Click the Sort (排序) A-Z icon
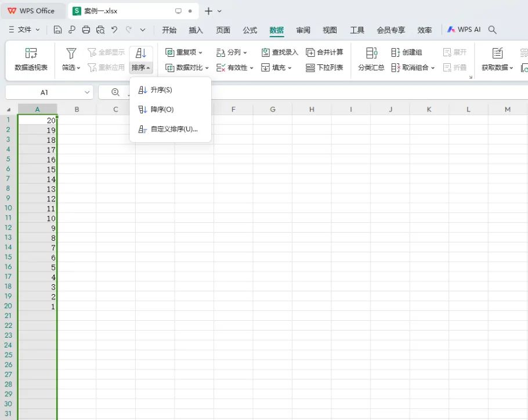 (x=141, y=53)
